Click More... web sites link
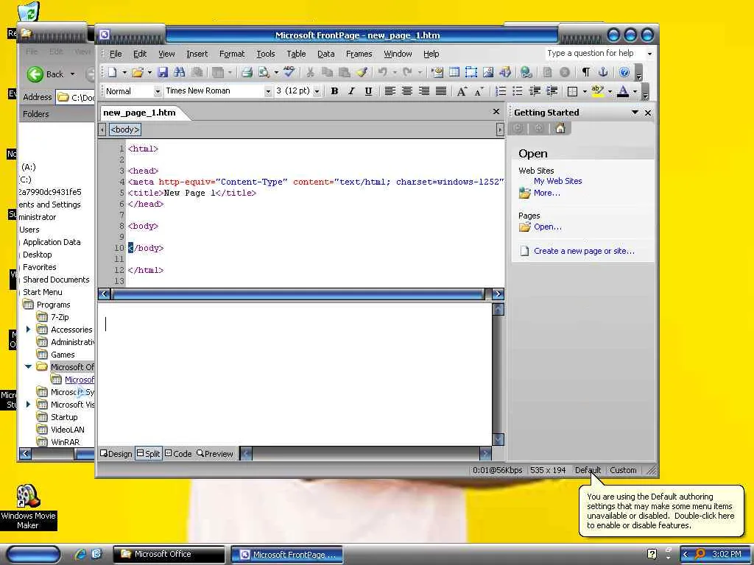The width and height of the screenshot is (754, 565). click(547, 193)
